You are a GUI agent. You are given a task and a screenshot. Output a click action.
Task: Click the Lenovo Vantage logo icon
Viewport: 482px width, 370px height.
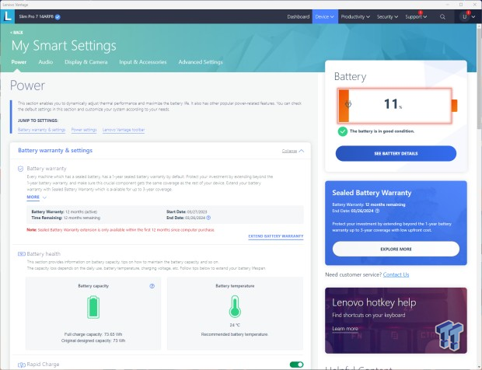click(x=7, y=16)
